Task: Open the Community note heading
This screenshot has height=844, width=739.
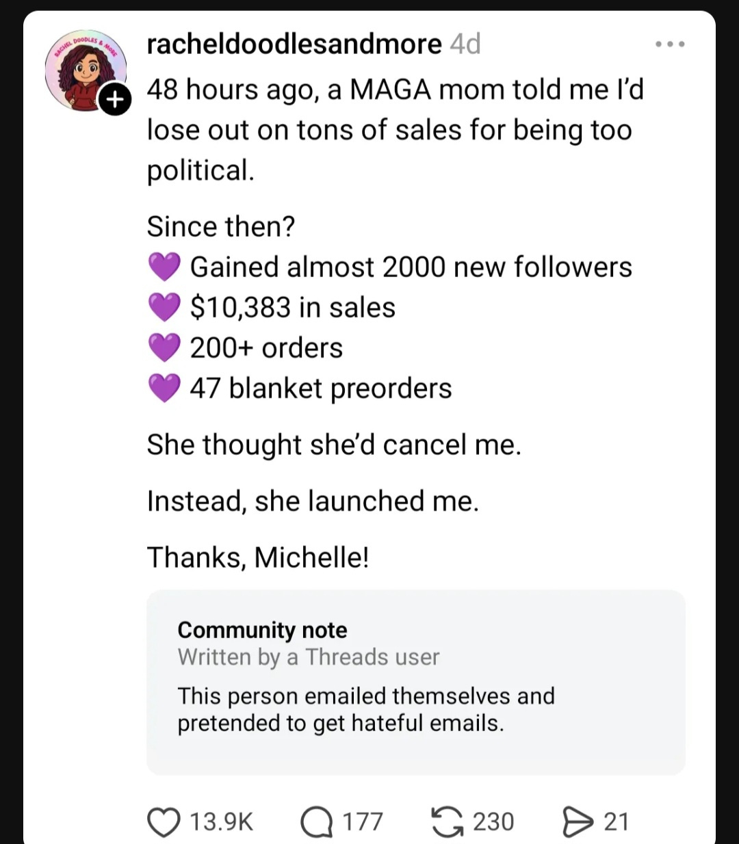Action: (x=262, y=630)
